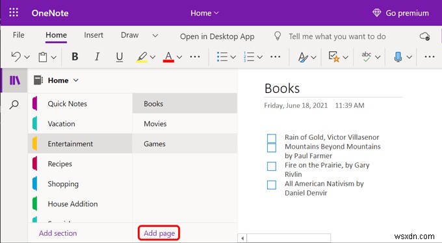Click Open in Desktop App
The width and height of the screenshot is (442, 243).
coord(217,36)
